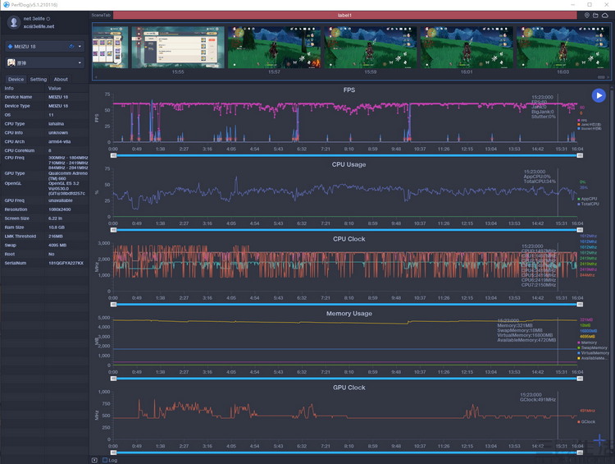This screenshot has width=615, height=464.
Task: Select the Device tab
Action: (x=16, y=80)
